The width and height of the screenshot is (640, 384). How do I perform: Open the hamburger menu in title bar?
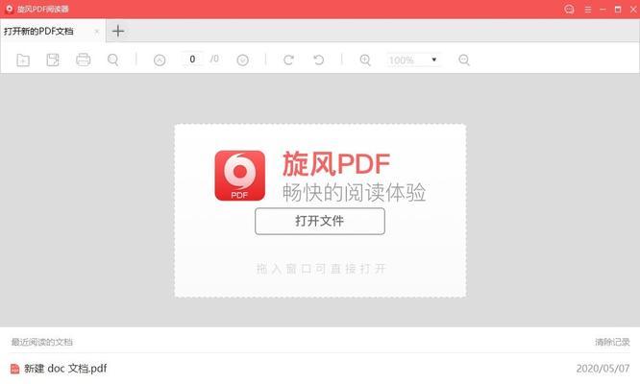[588, 10]
